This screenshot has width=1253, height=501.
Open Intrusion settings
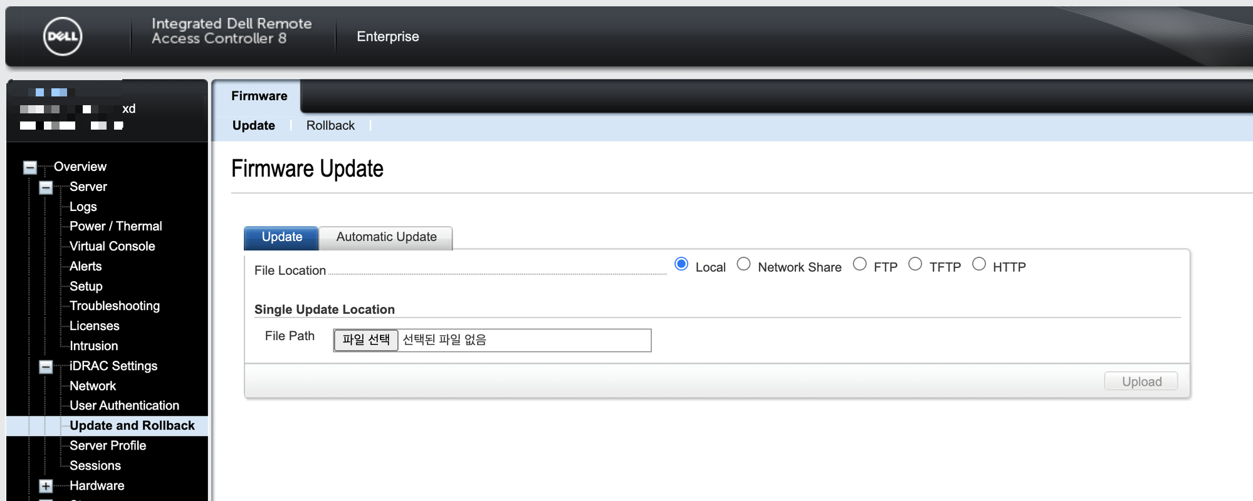94,346
